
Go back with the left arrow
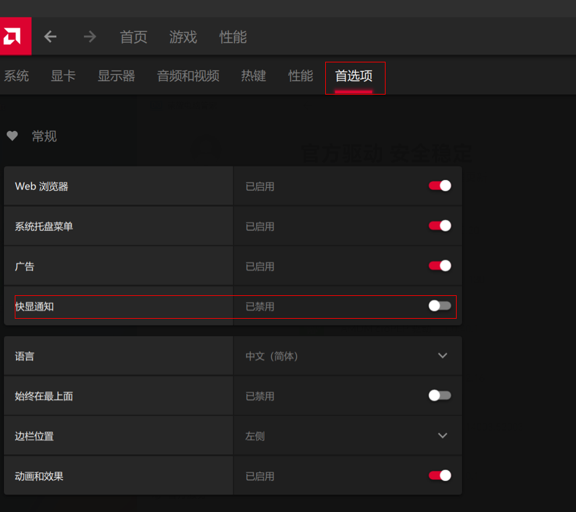(50, 37)
